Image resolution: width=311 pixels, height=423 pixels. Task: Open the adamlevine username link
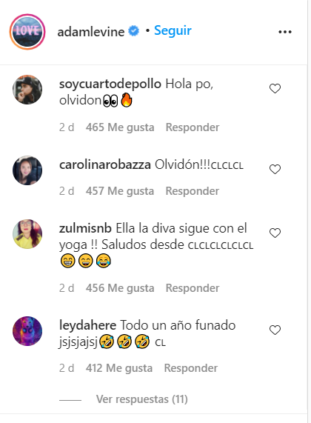coord(91,32)
